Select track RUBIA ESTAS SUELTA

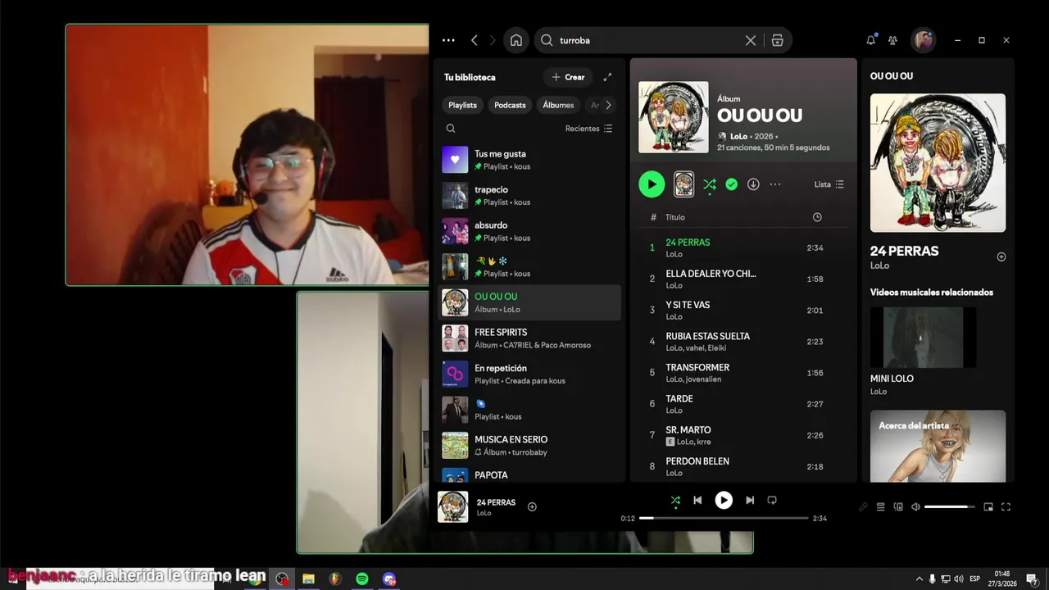pos(743,341)
